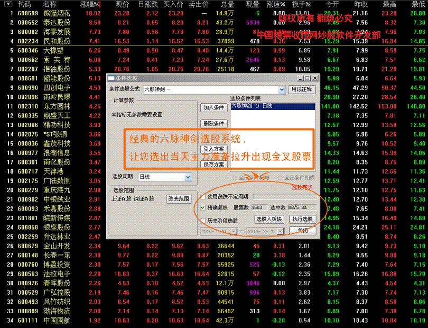Select the 春晖股份 stock row

[x=214, y=283]
